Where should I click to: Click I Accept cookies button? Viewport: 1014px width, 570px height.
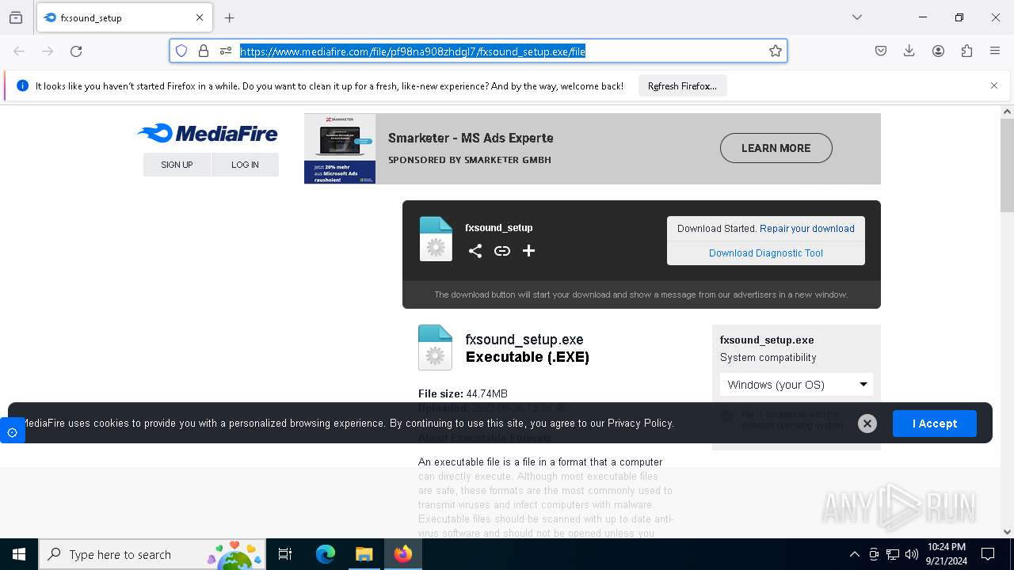click(x=935, y=424)
